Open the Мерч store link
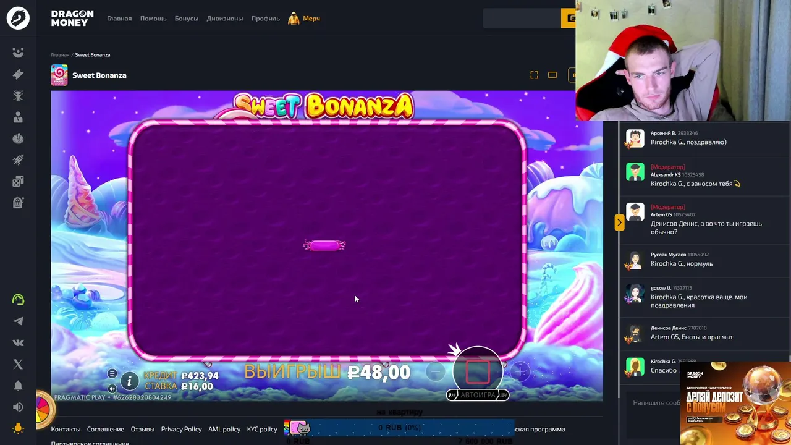 click(x=304, y=19)
